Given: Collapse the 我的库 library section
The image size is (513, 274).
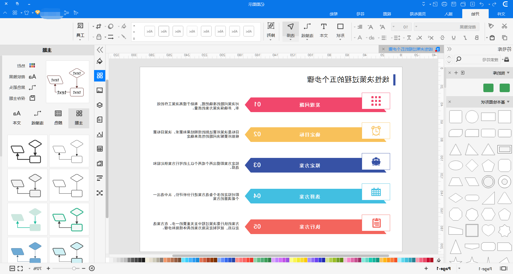Looking at the screenshot, I should click(508, 73).
